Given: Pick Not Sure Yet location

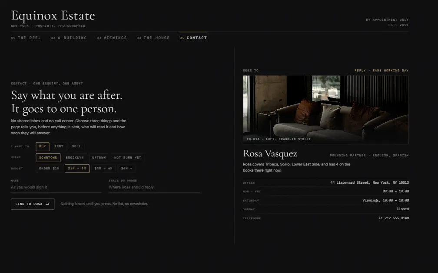Looking at the screenshot, I should coord(128,158).
